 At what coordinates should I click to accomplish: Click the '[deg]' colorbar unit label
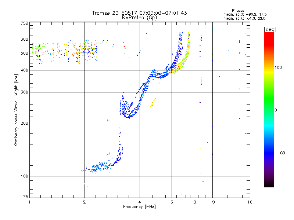270,29
